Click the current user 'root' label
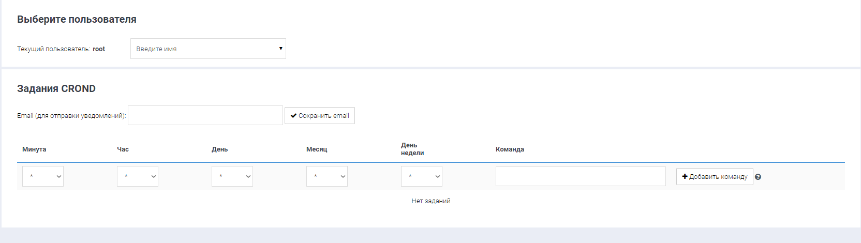The height and width of the screenshot is (243, 861). click(99, 49)
